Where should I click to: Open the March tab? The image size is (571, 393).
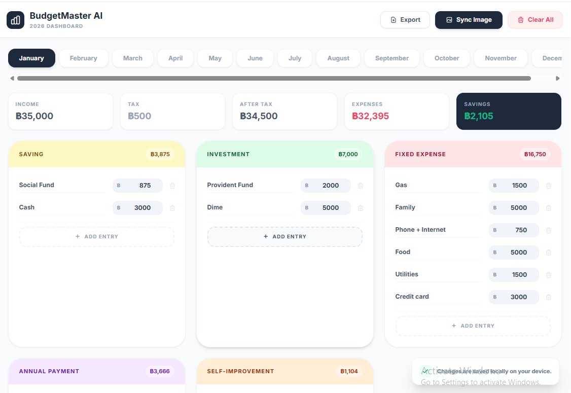(132, 58)
